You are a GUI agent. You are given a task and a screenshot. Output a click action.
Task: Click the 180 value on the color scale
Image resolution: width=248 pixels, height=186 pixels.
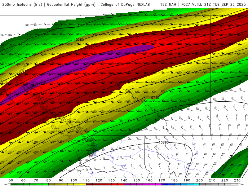(174, 180)
